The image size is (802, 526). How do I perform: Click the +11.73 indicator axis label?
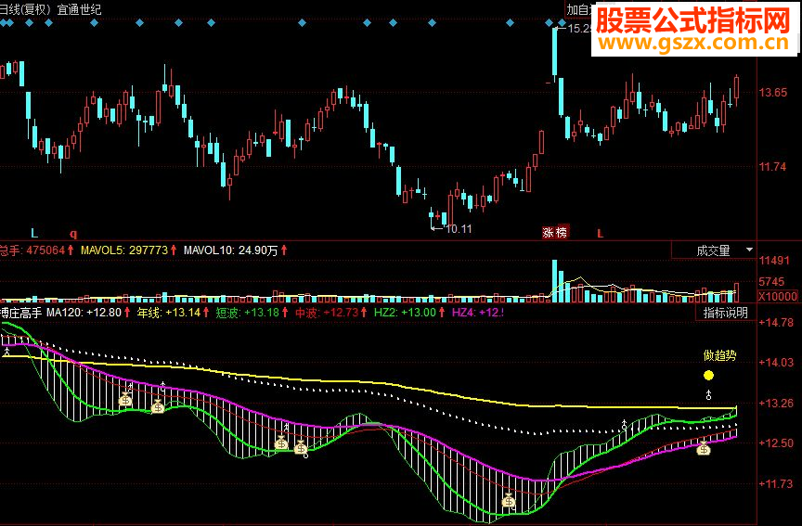776,483
